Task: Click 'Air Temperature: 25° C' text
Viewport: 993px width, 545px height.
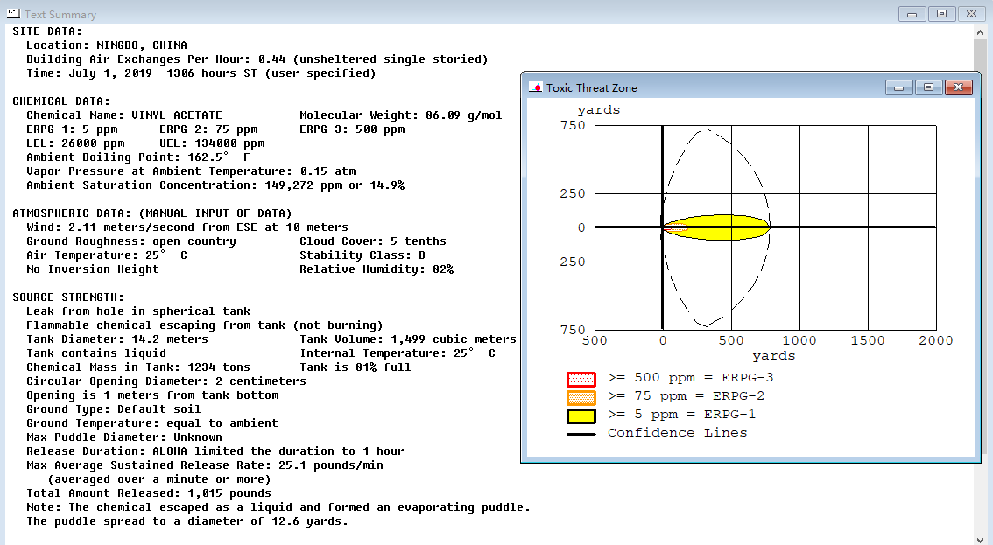Action: [x=107, y=255]
